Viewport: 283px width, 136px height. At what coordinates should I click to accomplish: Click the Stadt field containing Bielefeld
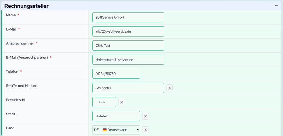tap(116, 116)
